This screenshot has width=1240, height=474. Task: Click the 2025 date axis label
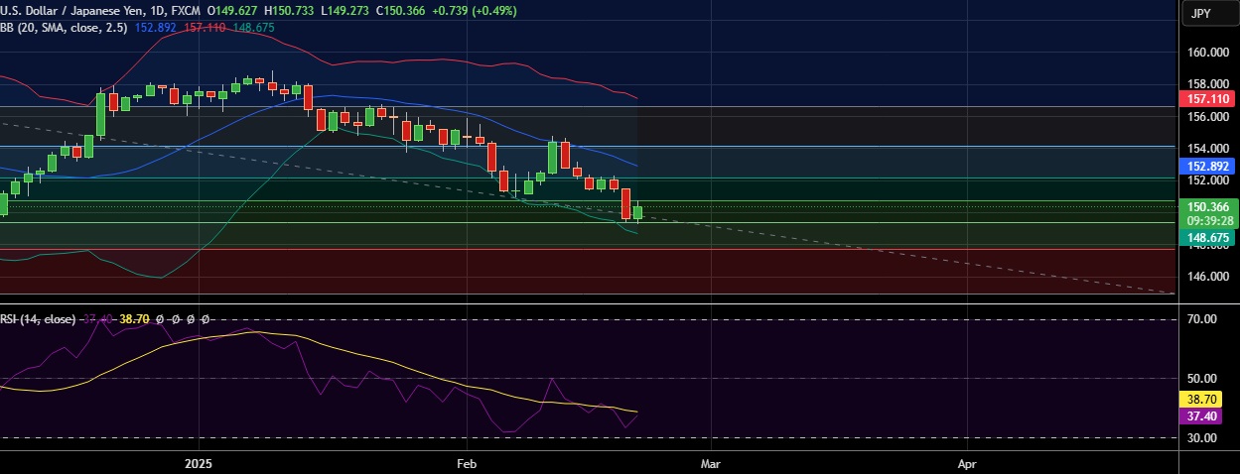pos(199,463)
